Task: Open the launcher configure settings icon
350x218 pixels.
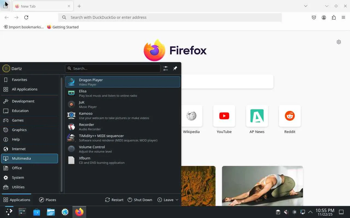Action: pos(165,68)
